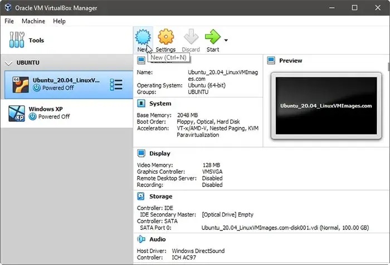Click the Preview panel monitor icon
This screenshot has height=265, width=390.
pos(271,61)
